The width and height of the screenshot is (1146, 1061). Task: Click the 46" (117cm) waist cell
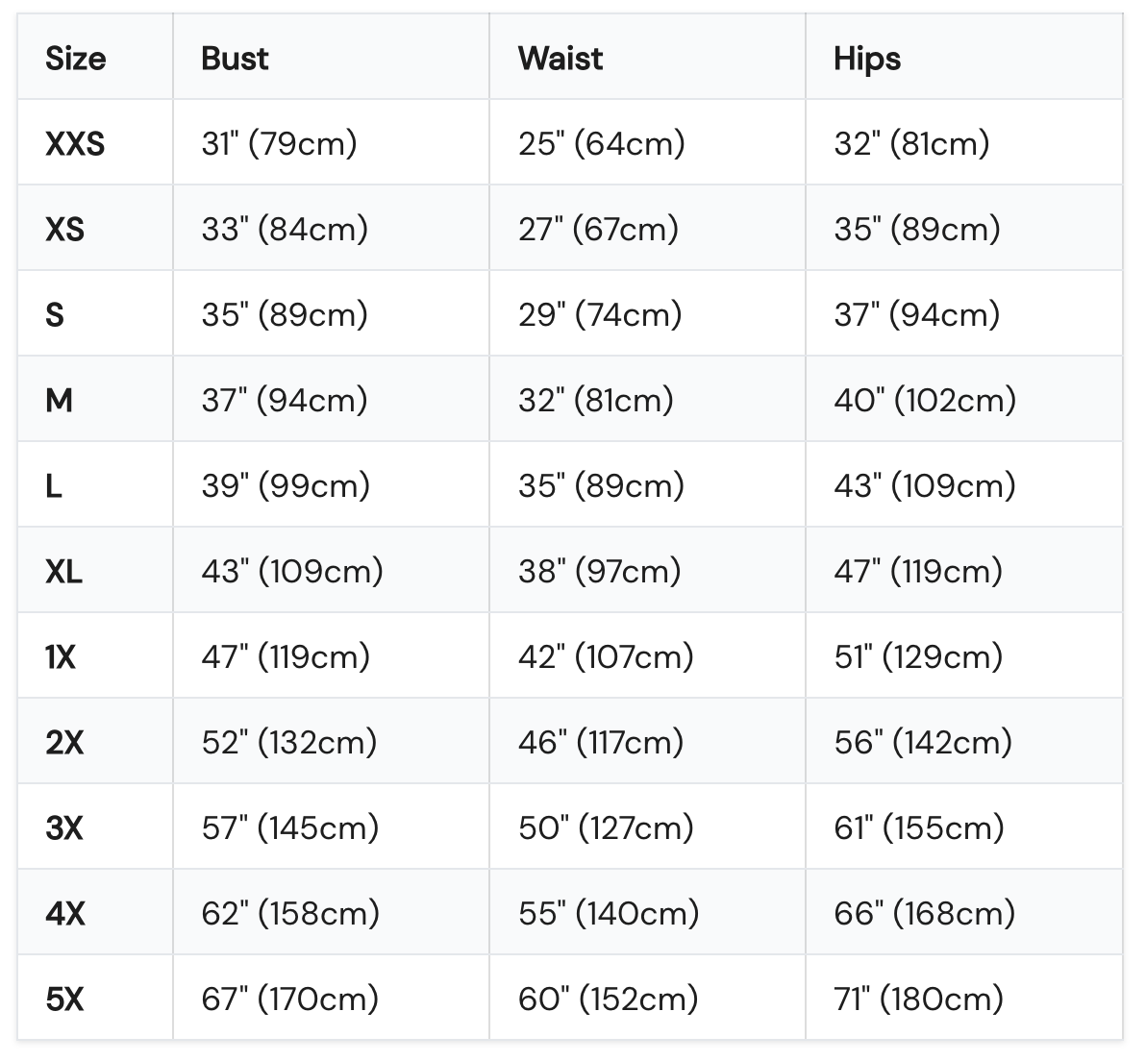coord(601,742)
